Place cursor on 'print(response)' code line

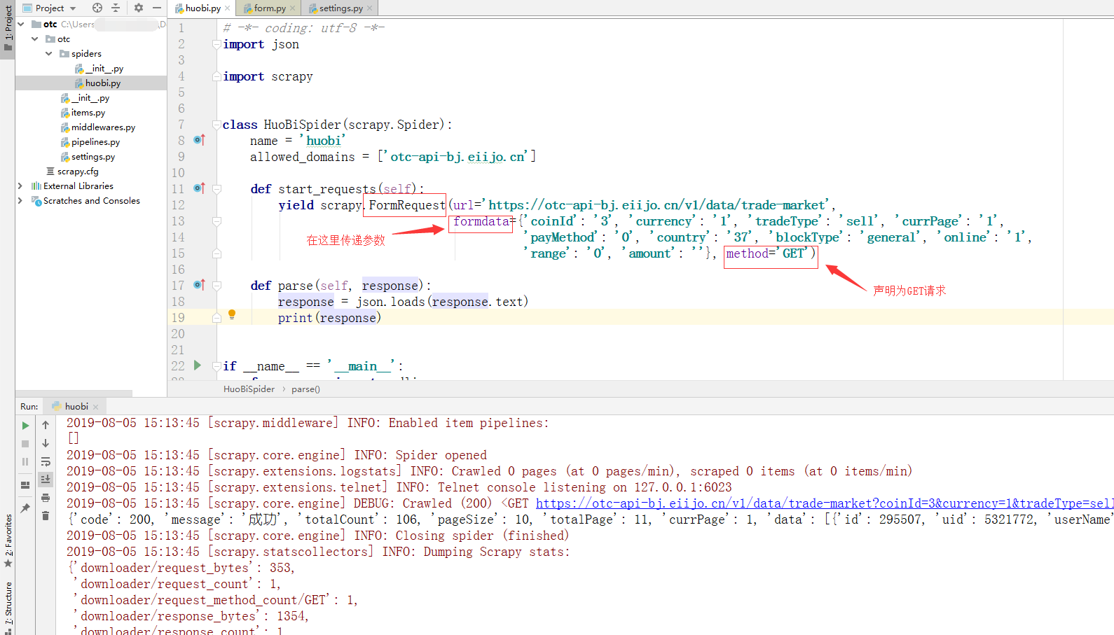tap(329, 318)
